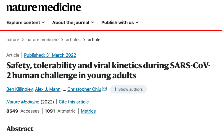The height and width of the screenshot is (135, 222).
Task: View the article Metrics link
Action: 88,111
